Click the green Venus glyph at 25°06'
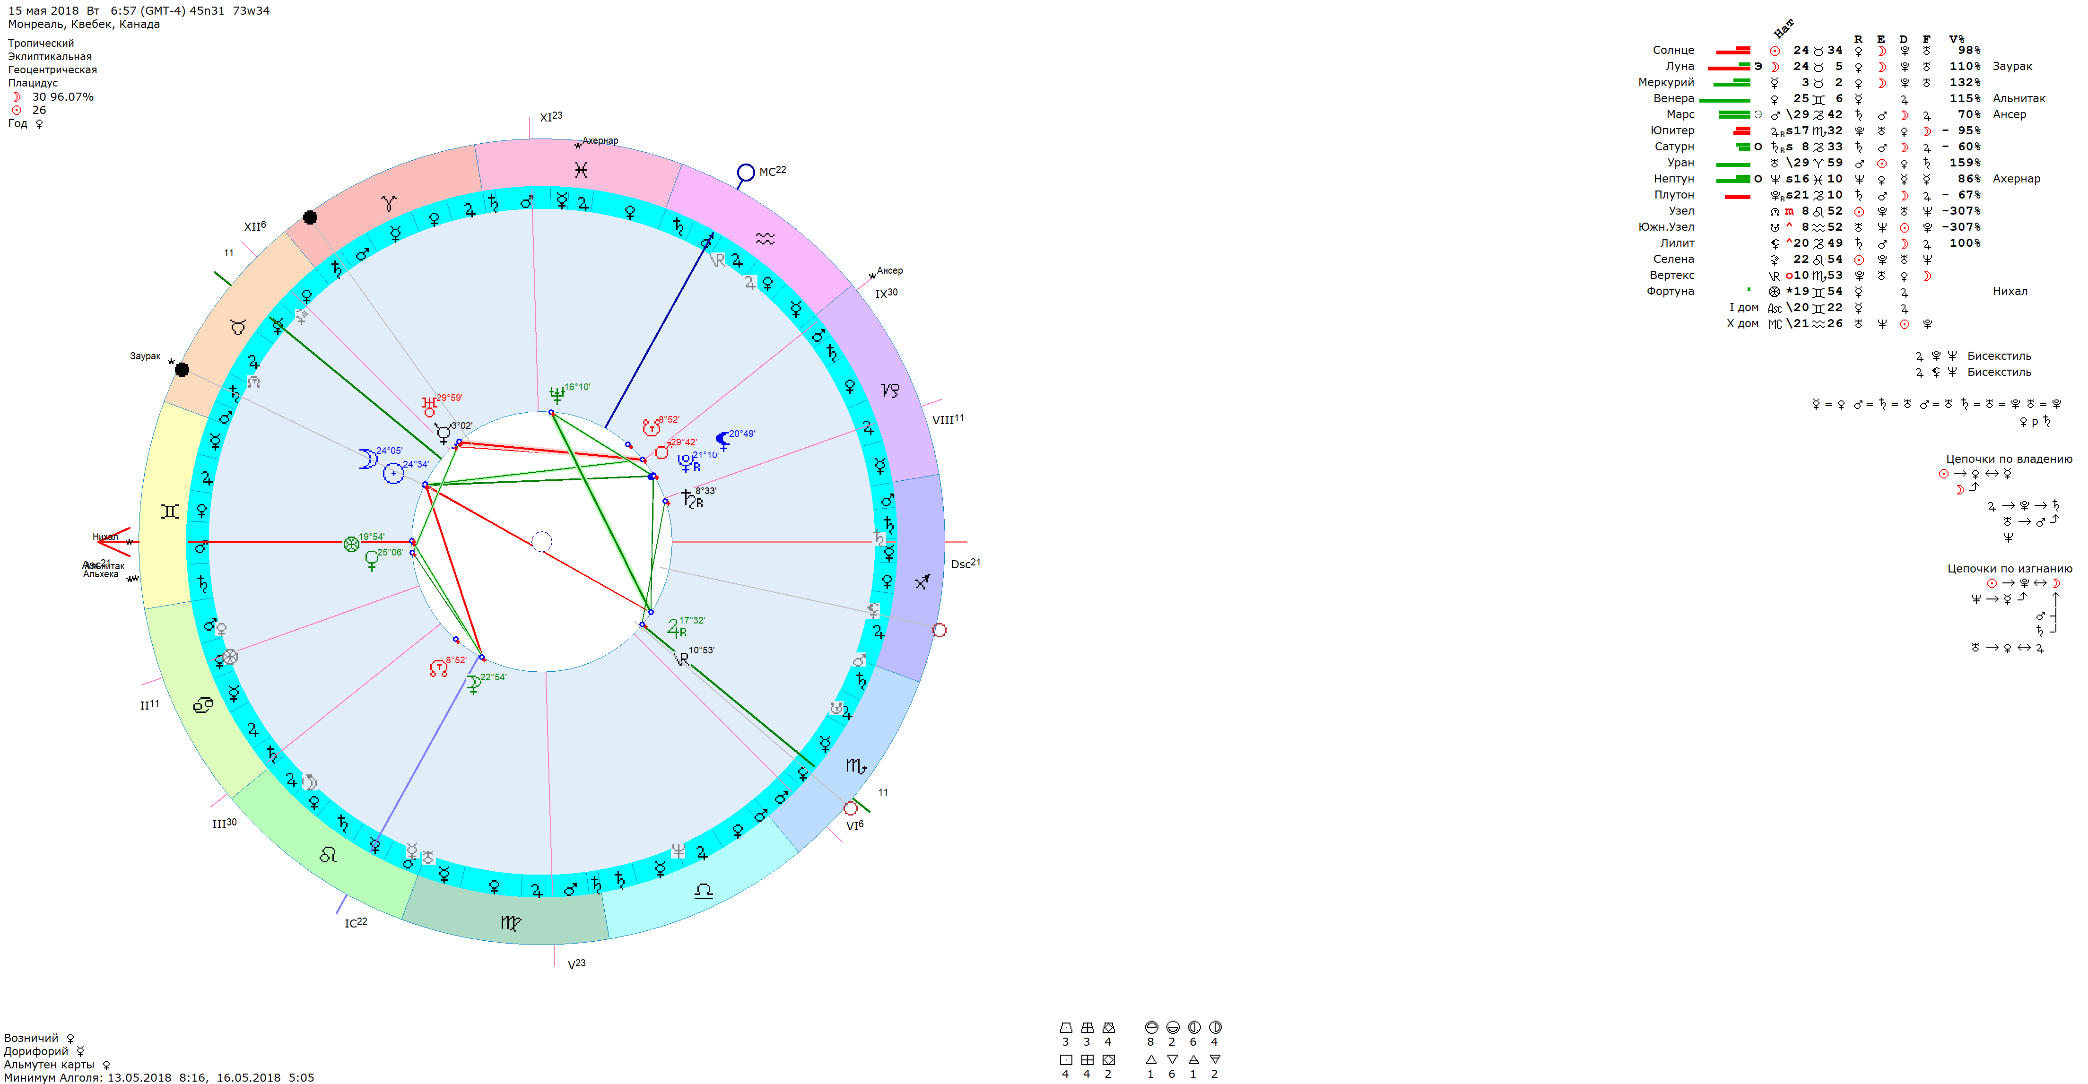Viewport: 2088px width, 1084px height. click(371, 561)
